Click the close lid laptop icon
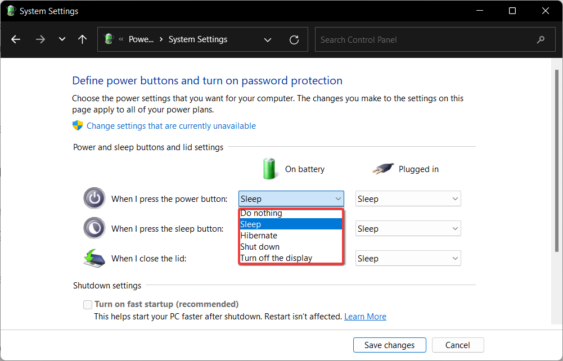Screen dimensions: 563x361 [x=94, y=258]
